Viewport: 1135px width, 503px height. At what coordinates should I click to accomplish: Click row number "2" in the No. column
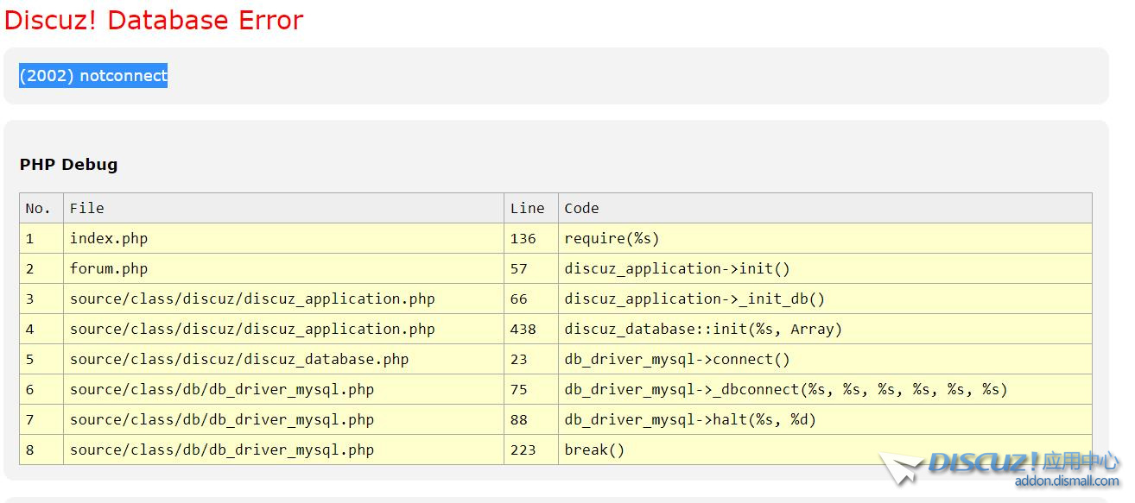pyautogui.click(x=41, y=268)
